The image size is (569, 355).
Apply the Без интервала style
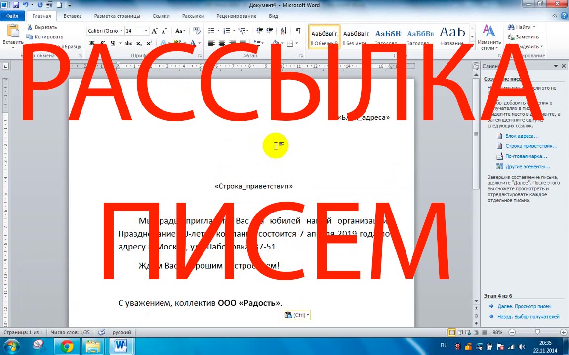point(356,37)
